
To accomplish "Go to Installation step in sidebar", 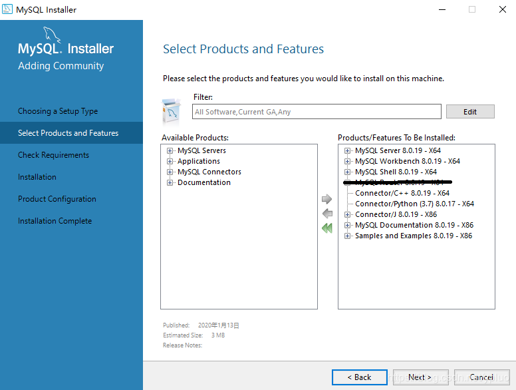I will (37, 177).
